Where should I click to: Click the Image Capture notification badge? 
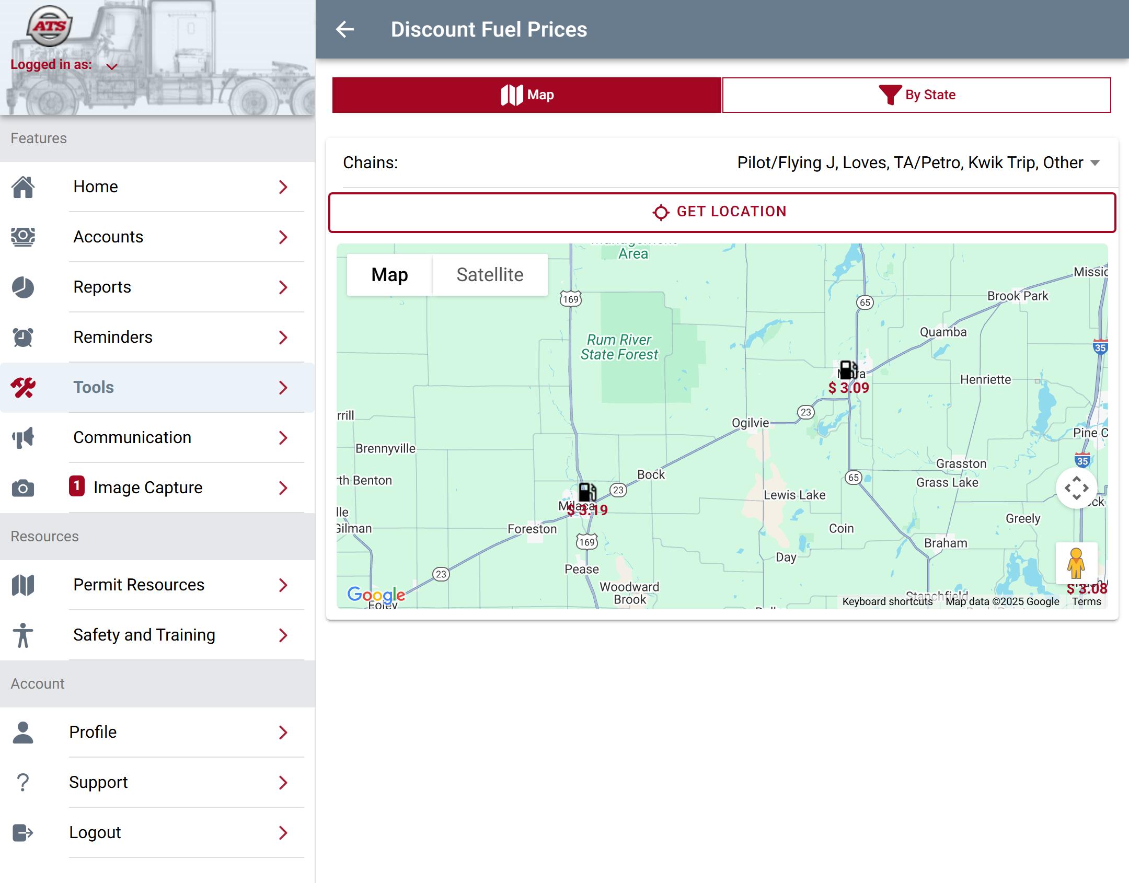pos(77,486)
